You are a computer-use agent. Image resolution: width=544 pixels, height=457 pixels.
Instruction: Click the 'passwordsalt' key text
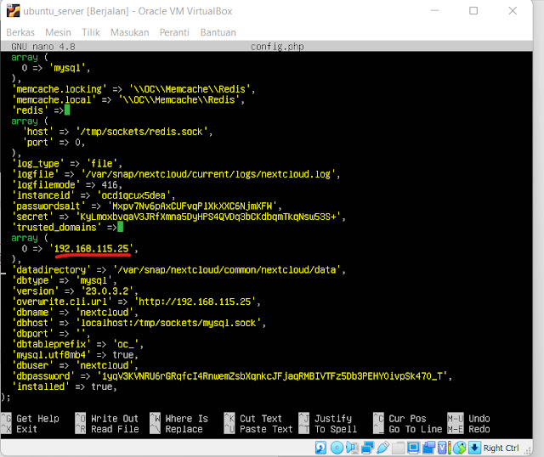[x=48, y=206]
